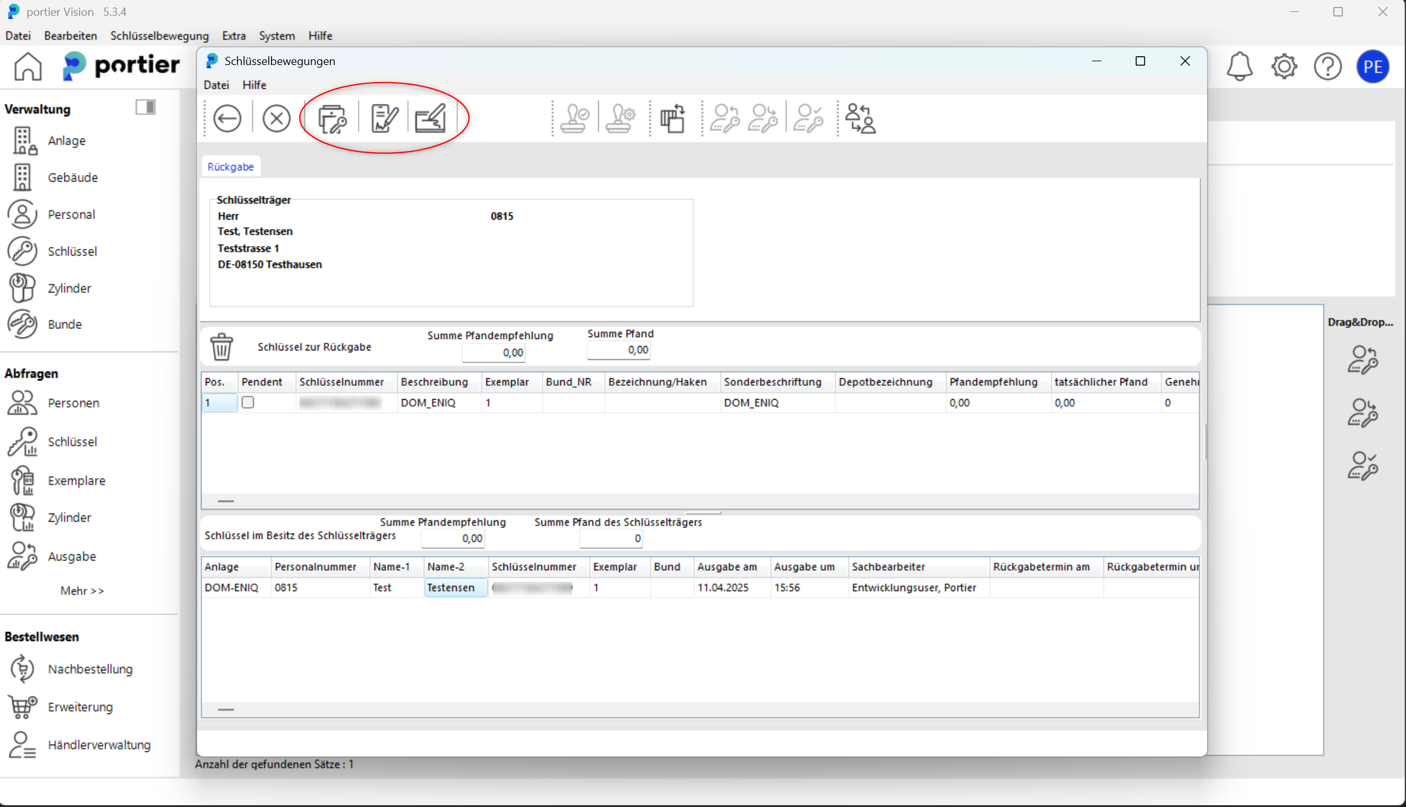Image resolution: width=1406 pixels, height=807 pixels.
Task: Click the swap persons toolbar icon
Action: pyautogui.click(x=861, y=118)
